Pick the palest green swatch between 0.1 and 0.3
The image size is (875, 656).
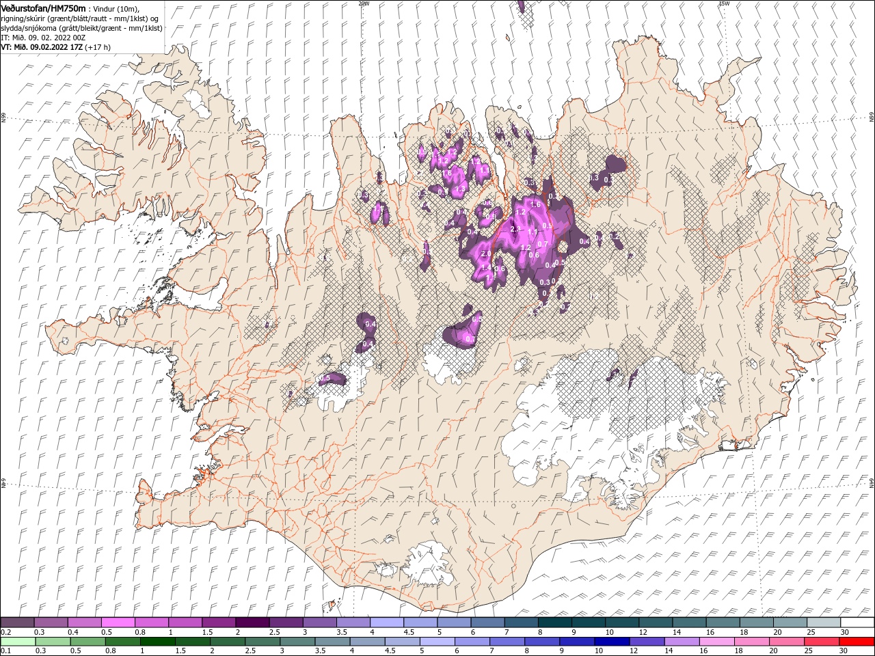[17, 642]
